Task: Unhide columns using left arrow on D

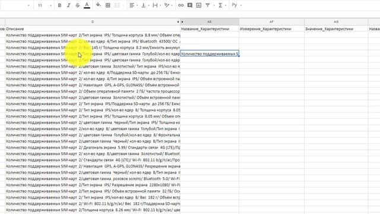Action: tap(178, 22)
